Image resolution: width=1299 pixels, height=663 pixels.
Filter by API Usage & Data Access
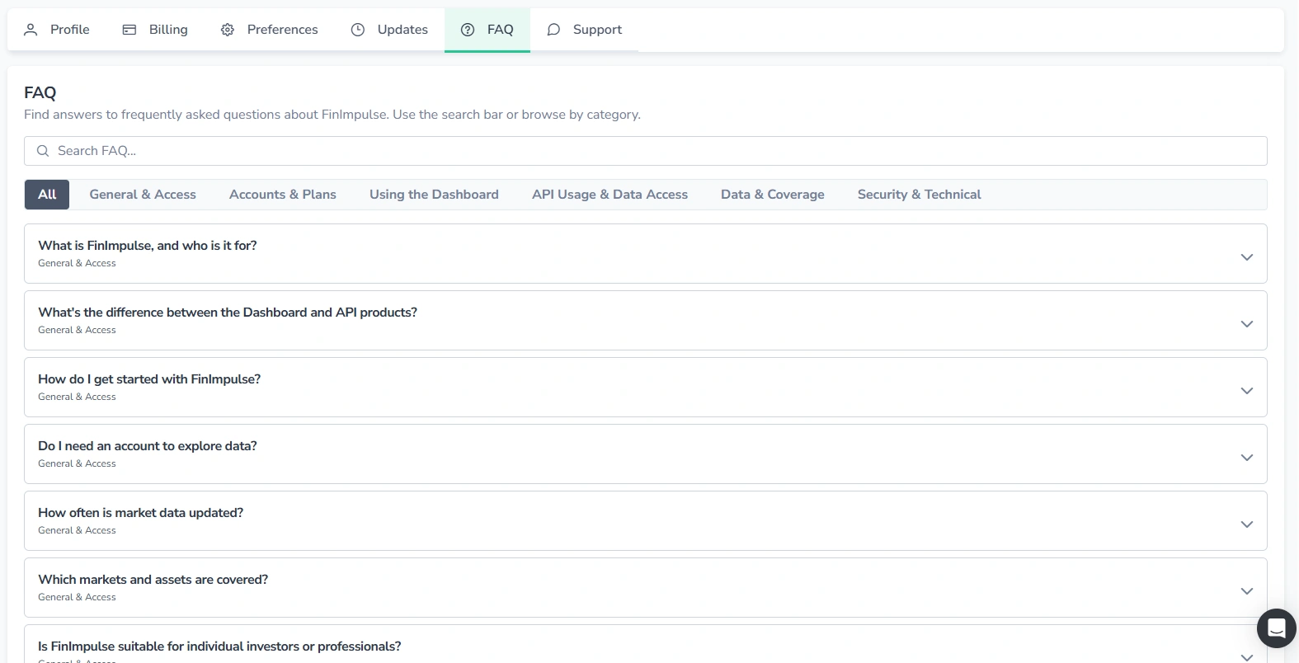pyautogui.click(x=609, y=195)
